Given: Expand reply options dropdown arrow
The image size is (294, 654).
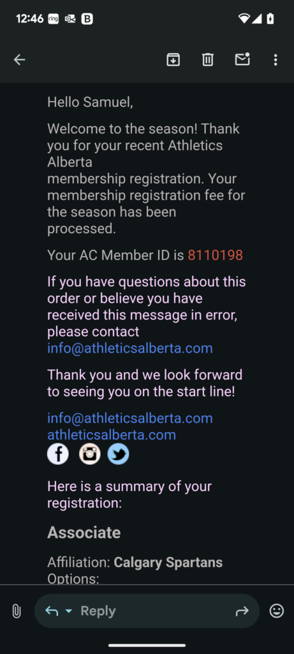Looking at the screenshot, I should (x=69, y=611).
